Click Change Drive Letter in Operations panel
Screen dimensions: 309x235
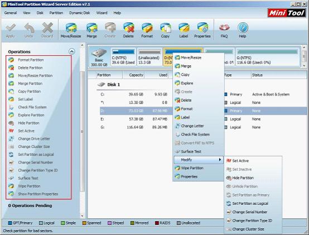point(34,139)
